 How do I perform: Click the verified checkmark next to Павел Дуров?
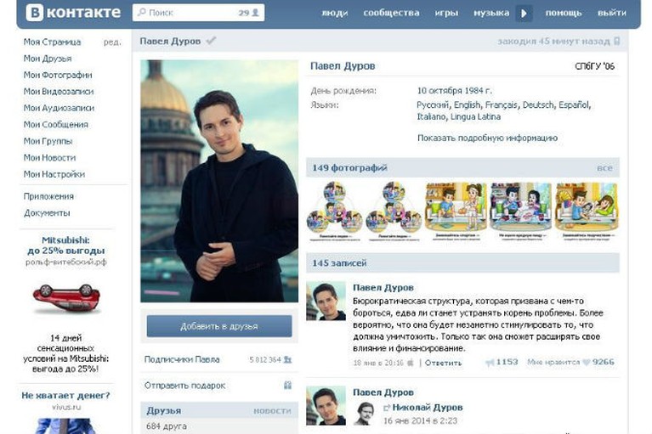click(x=211, y=41)
